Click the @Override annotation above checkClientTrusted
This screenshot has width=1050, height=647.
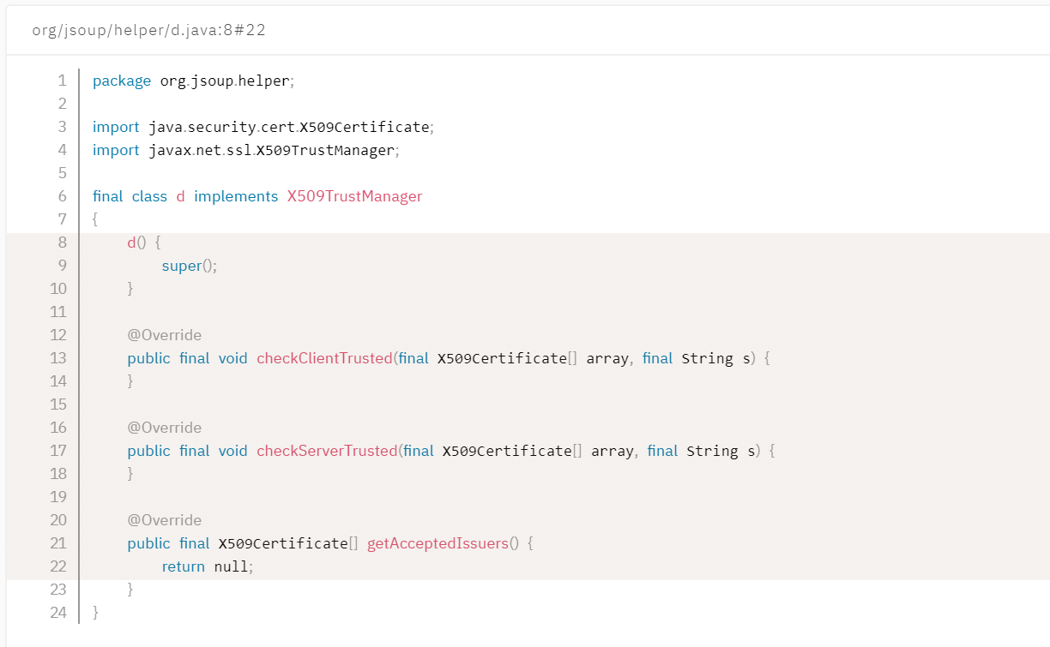click(x=165, y=335)
